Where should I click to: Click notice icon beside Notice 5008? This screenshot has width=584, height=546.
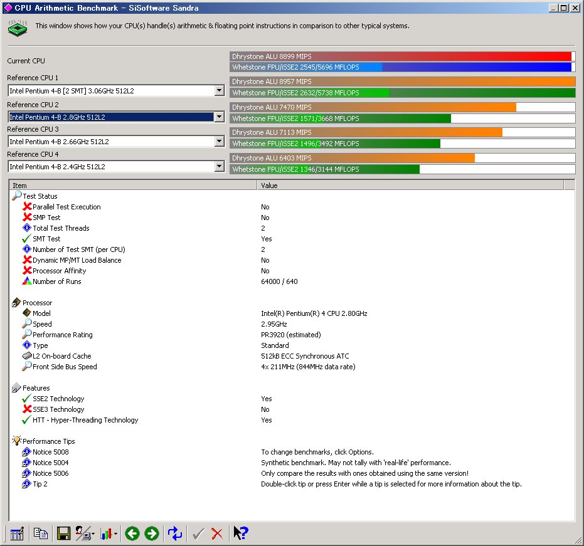[x=26, y=452]
